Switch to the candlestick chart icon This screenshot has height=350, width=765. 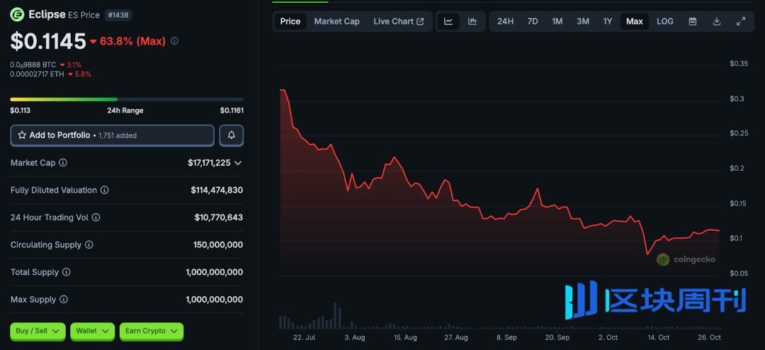pyautogui.click(x=472, y=21)
